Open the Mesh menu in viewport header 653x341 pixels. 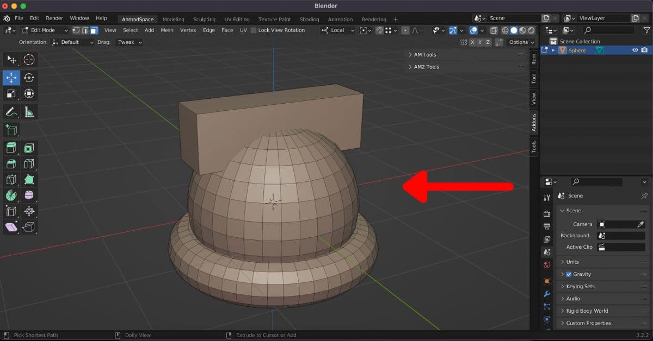167,30
